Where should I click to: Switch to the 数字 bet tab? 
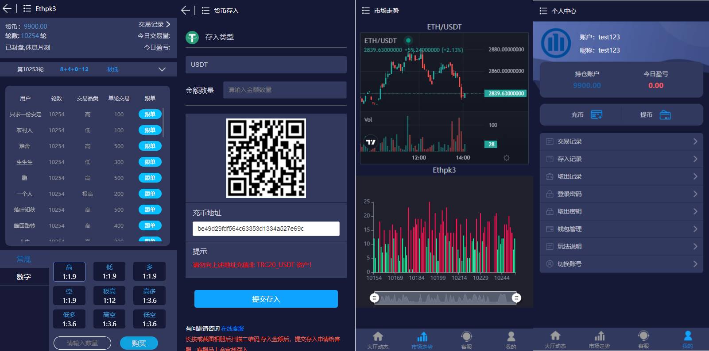(x=24, y=277)
